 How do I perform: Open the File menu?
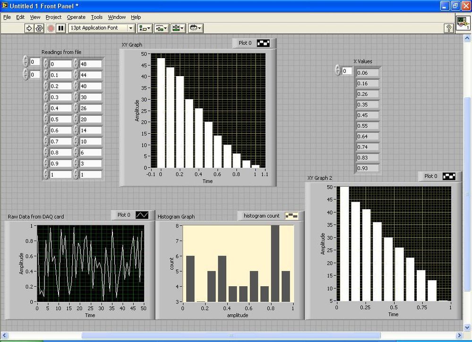(7, 17)
